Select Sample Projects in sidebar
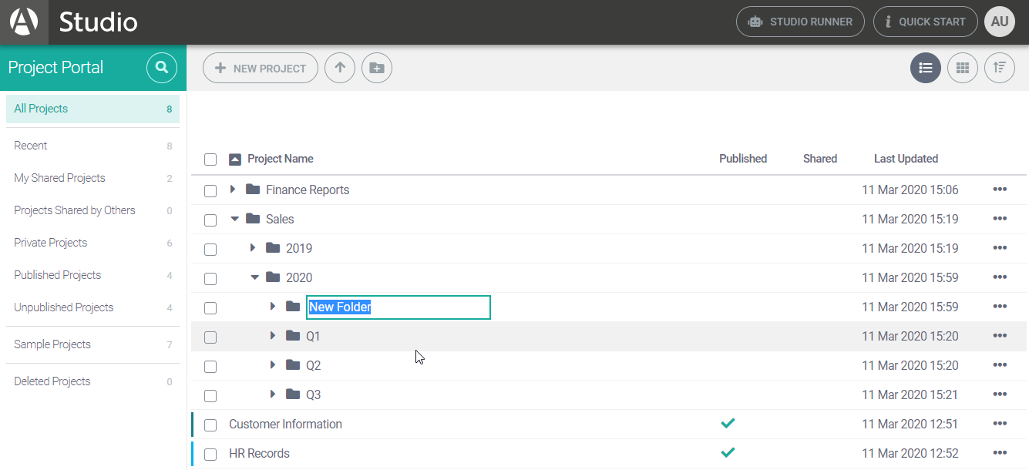This screenshot has height=470, width=1029. click(x=52, y=344)
